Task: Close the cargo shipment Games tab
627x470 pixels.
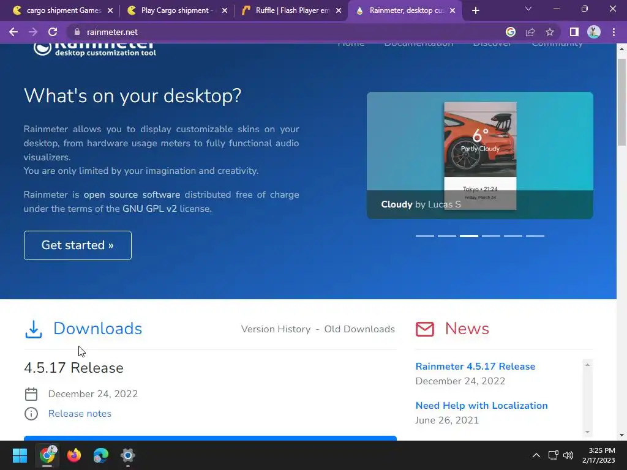Action: click(110, 10)
